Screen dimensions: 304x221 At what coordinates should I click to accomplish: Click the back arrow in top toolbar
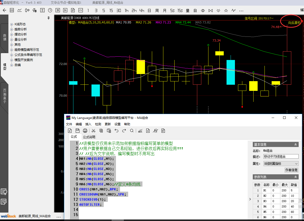(x=4, y=10)
